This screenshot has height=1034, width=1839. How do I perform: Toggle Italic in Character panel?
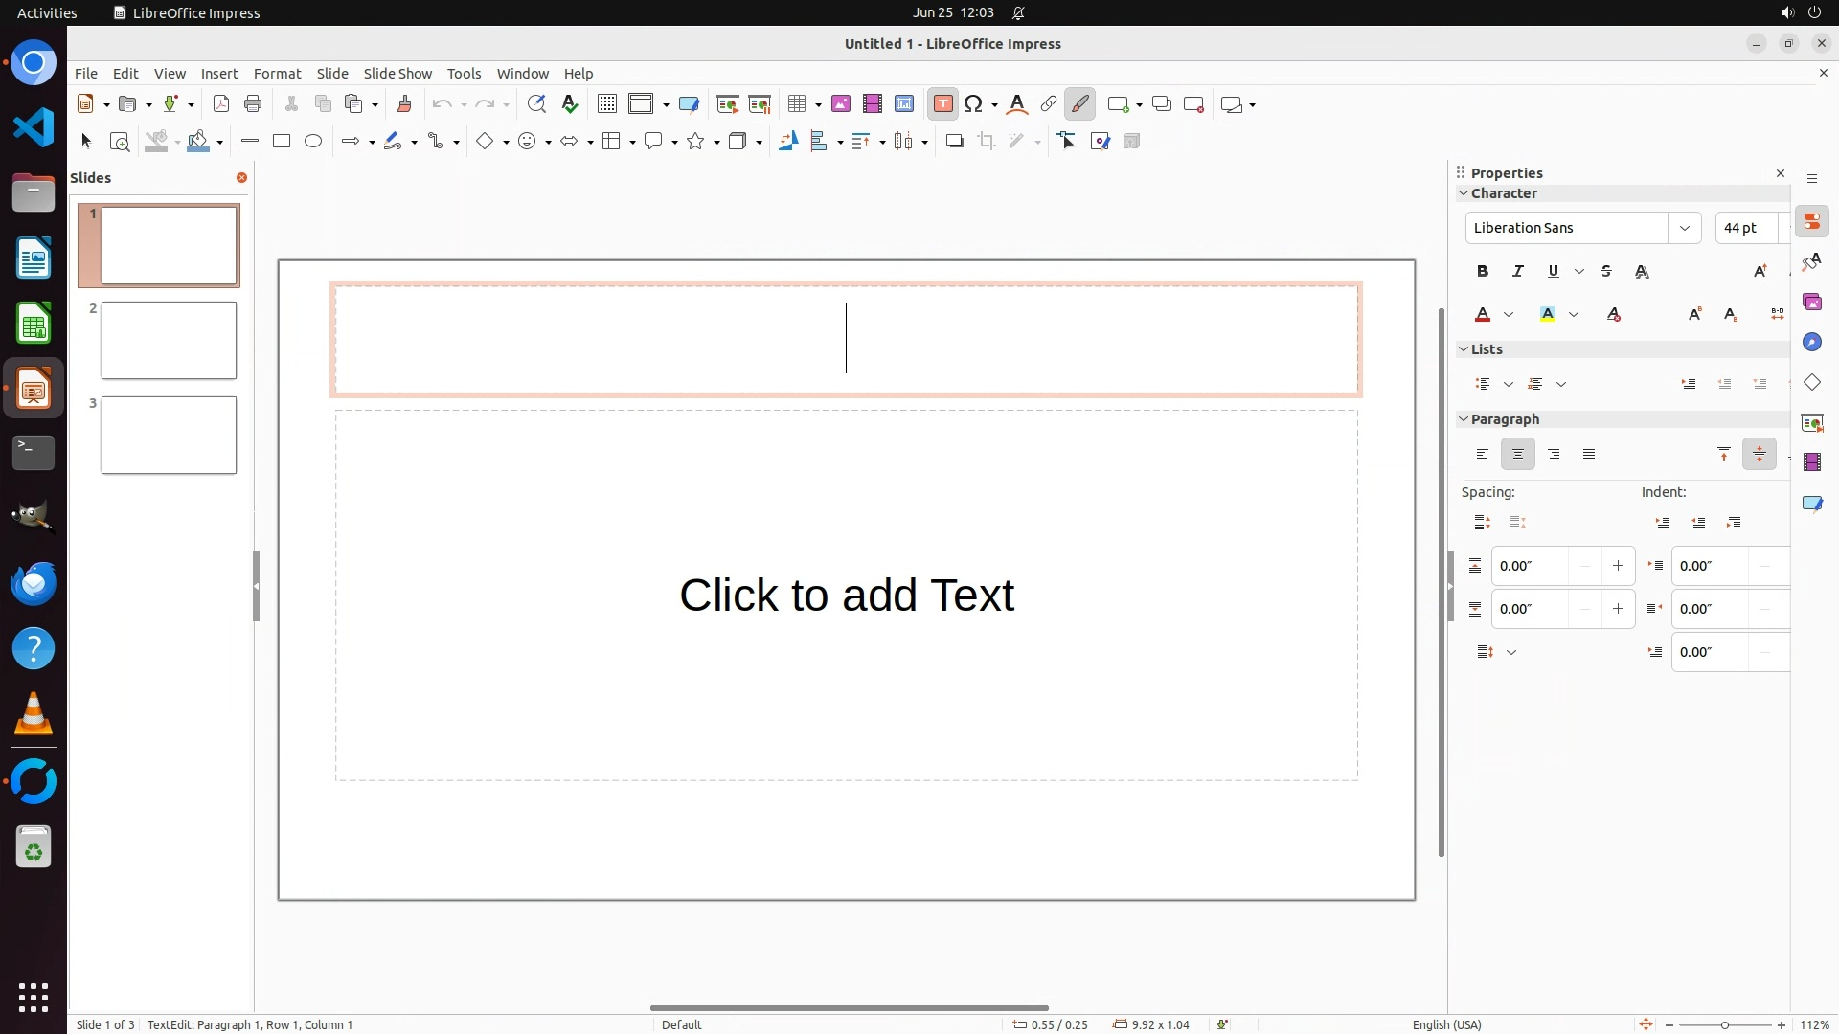tap(1518, 272)
